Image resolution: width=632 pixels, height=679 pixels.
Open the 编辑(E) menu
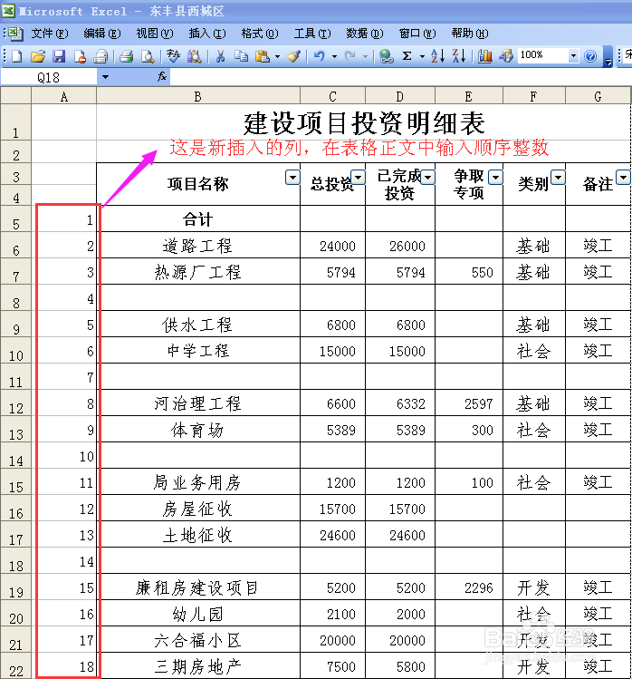click(102, 34)
